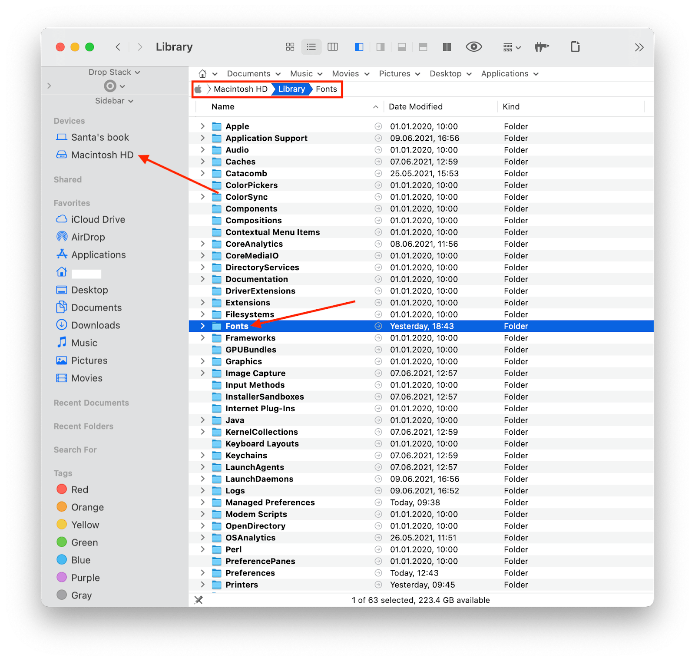Click Library in path bar
This screenshot has height=661, width=695.
291,89
